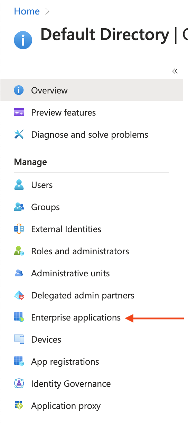Open the Preview features text entry

point(64,112)
